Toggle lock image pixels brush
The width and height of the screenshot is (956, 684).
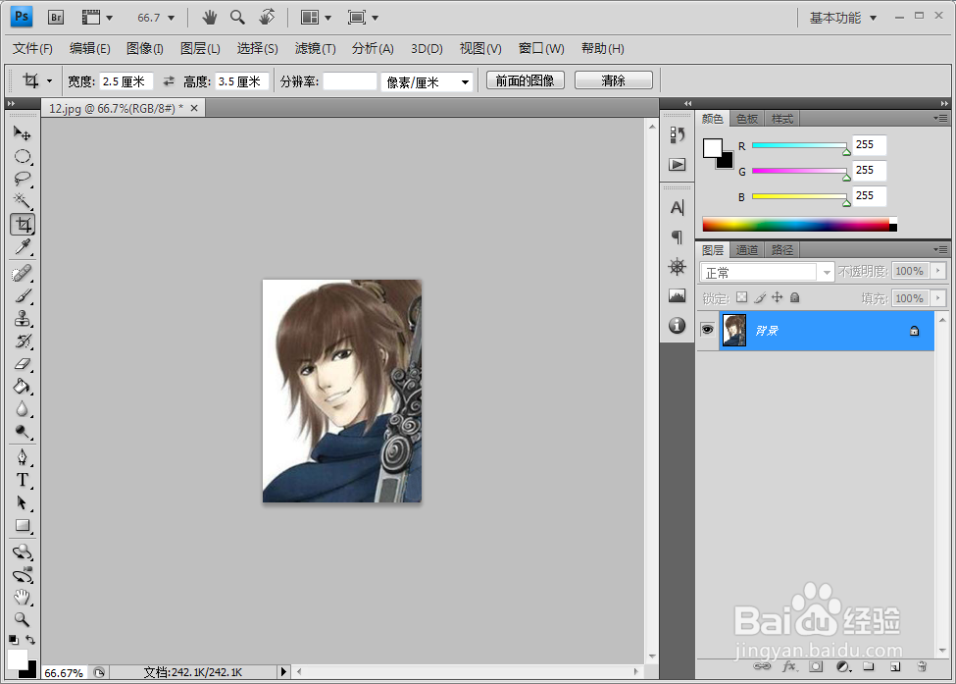point(759,297)
